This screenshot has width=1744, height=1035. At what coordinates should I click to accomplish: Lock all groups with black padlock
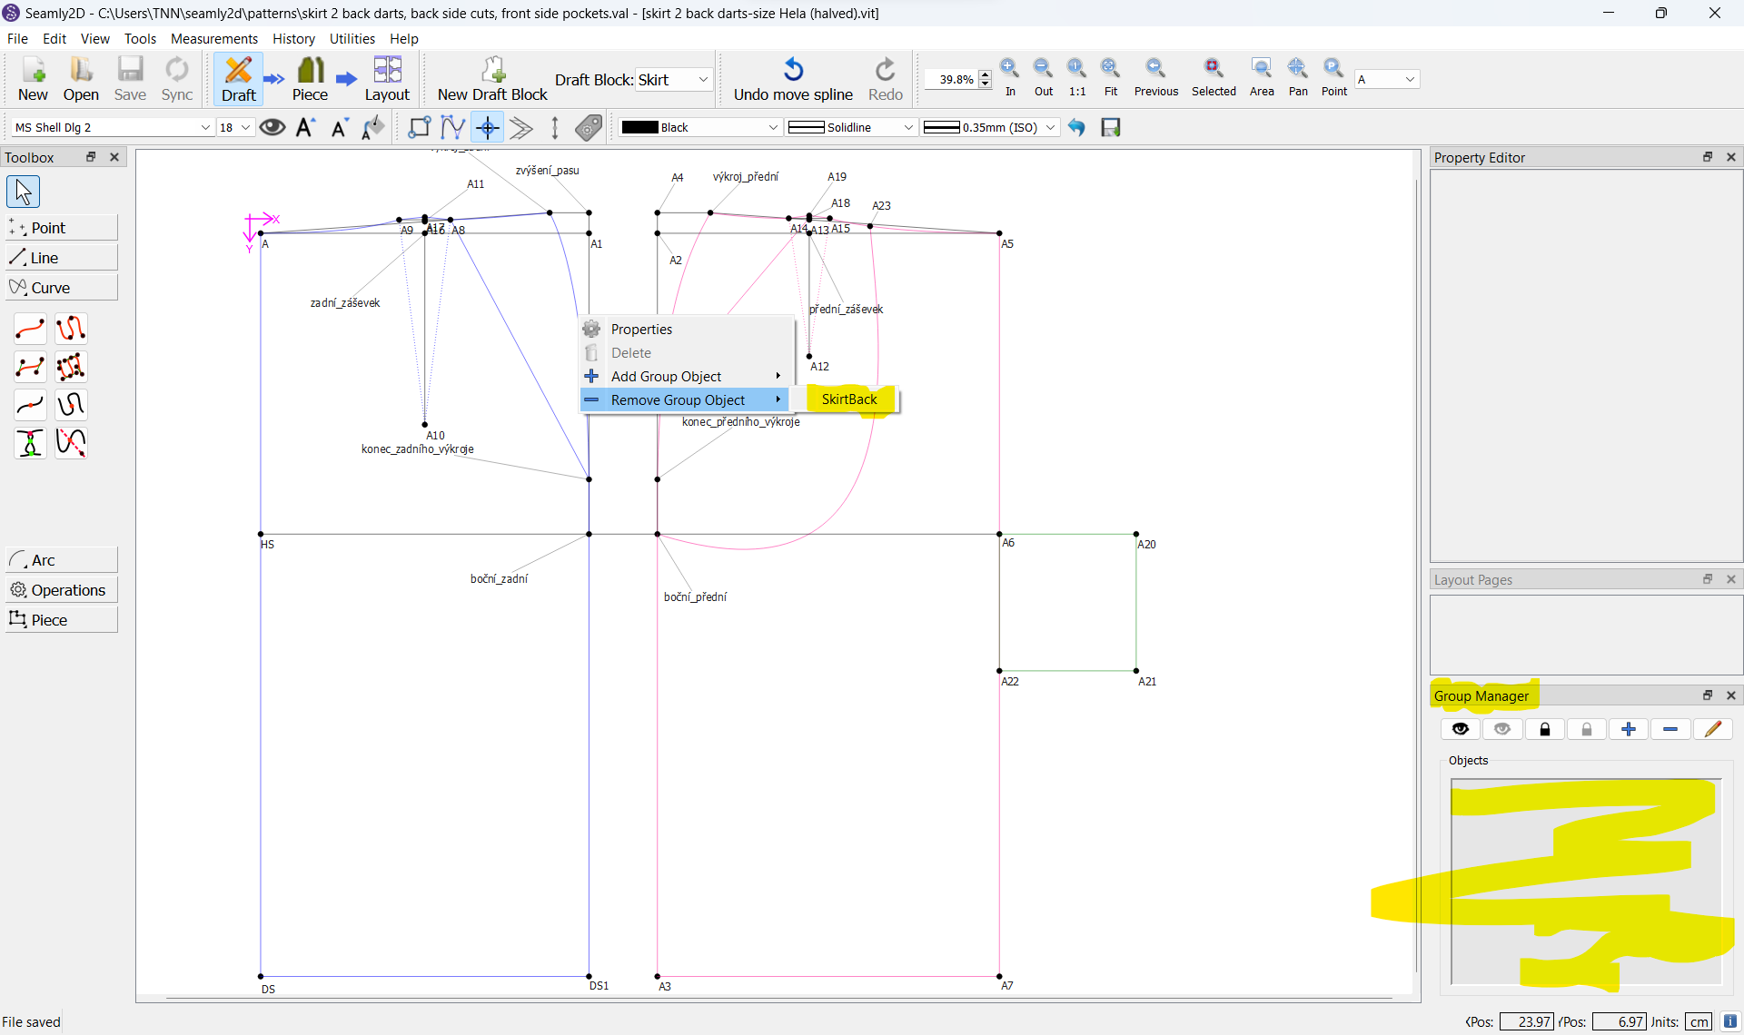[1544, 729]
